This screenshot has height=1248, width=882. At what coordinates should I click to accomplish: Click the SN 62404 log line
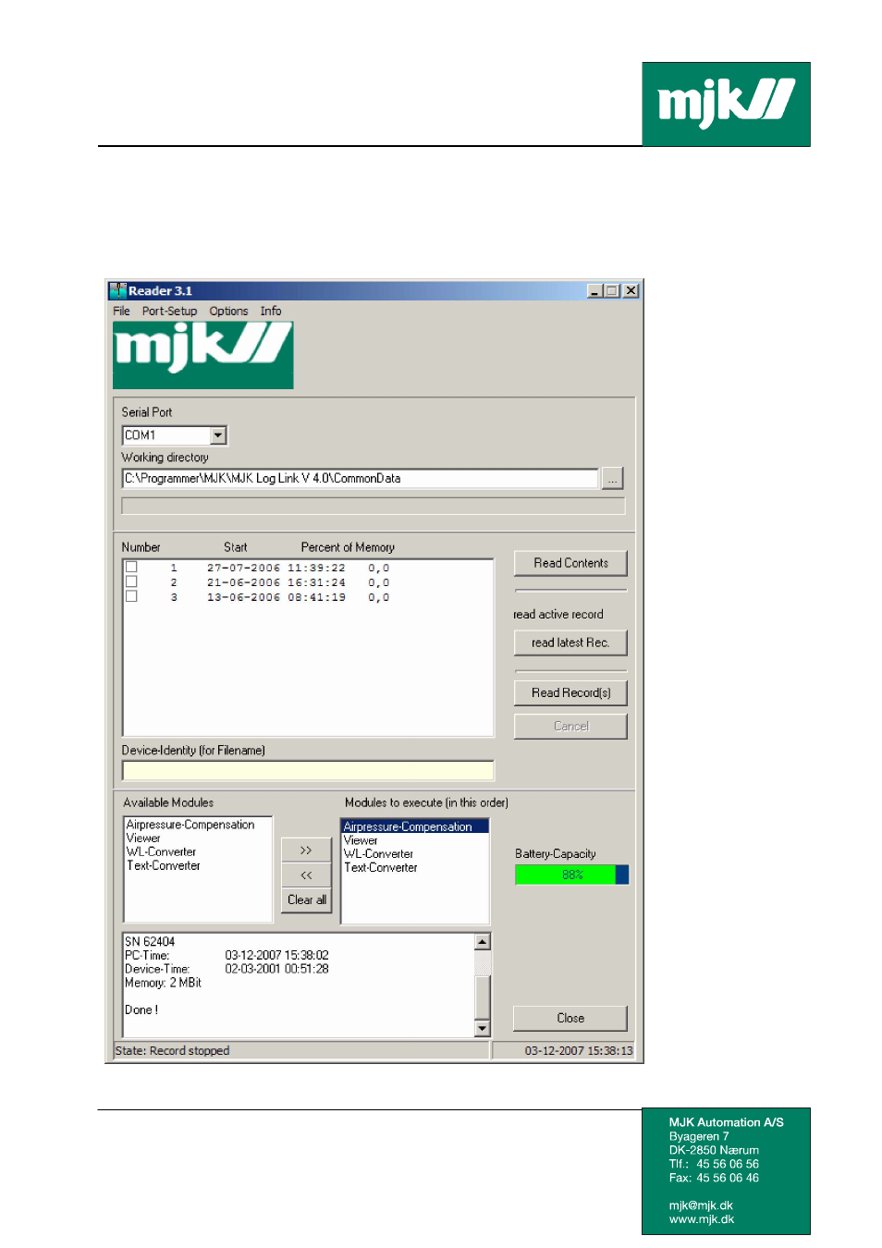point(150,942)
